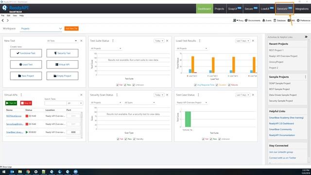Open All Scans dropdown in Security Scan Status

[139, 103]
